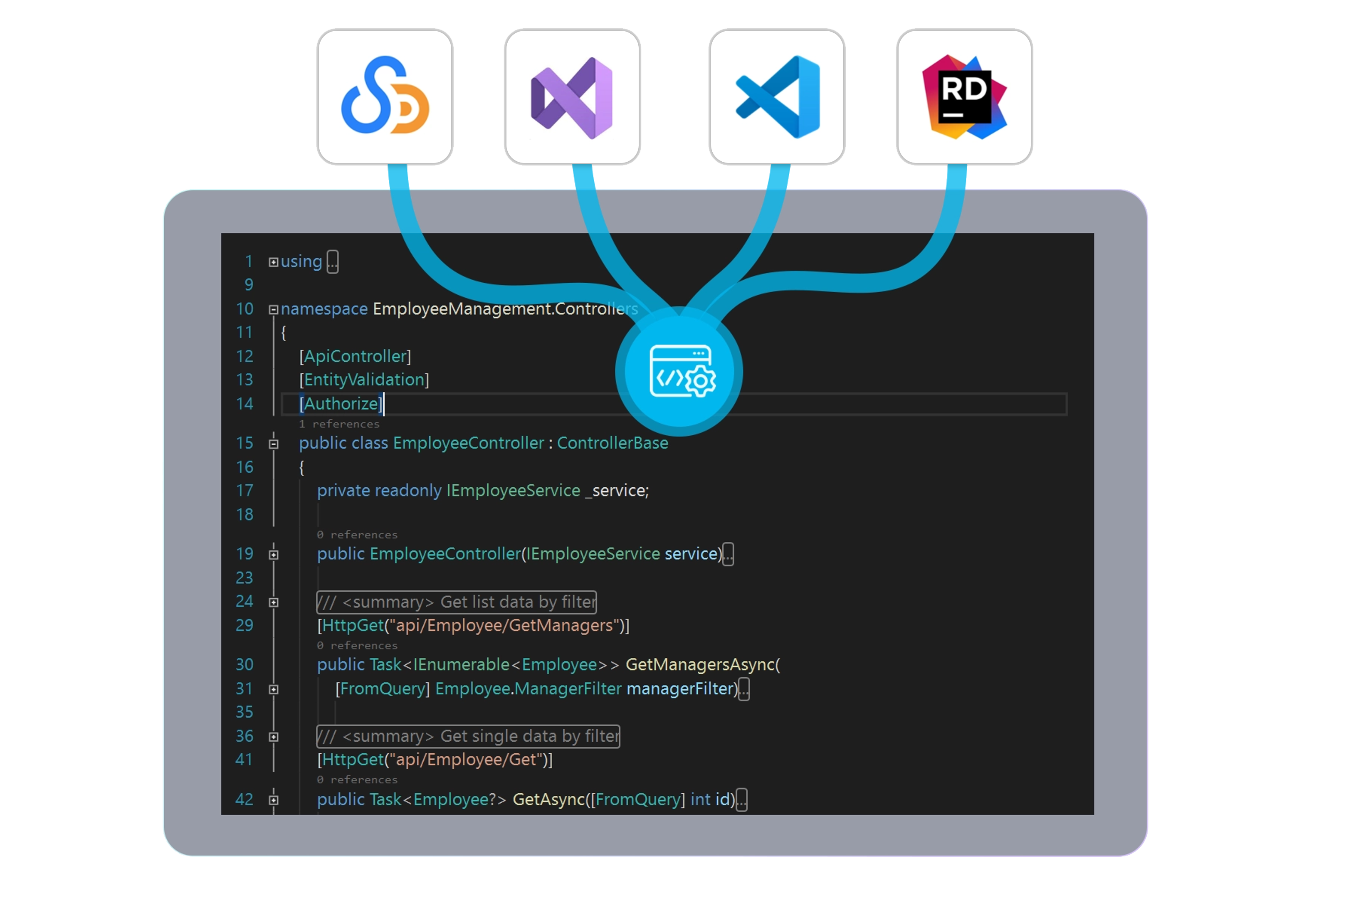The image size is (1346, 898).
Task: Place cursor on the [Authorize] attribute
Action: [341, 404]
